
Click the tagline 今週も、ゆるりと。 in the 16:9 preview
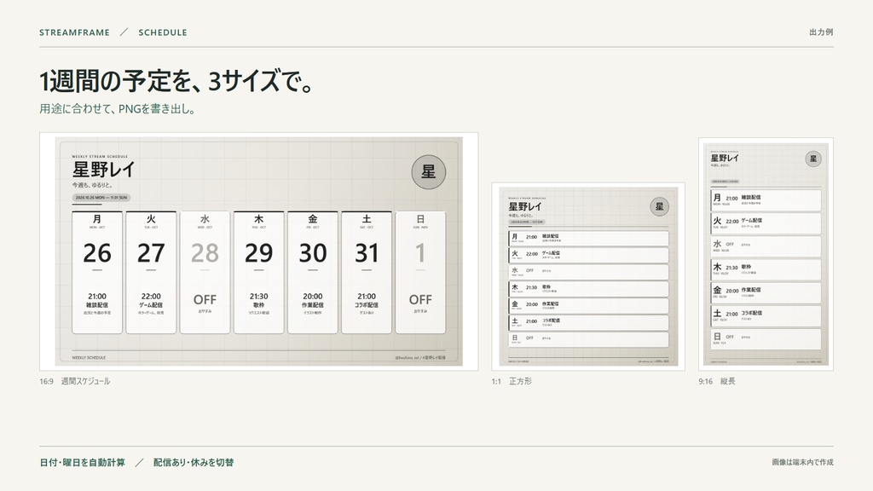click(92, 185)
